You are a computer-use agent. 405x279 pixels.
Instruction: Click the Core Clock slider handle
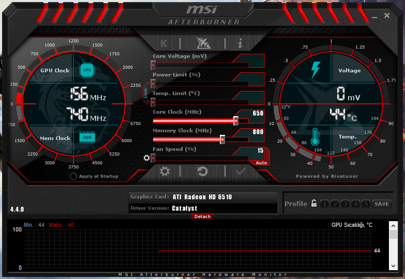point(236,121)
